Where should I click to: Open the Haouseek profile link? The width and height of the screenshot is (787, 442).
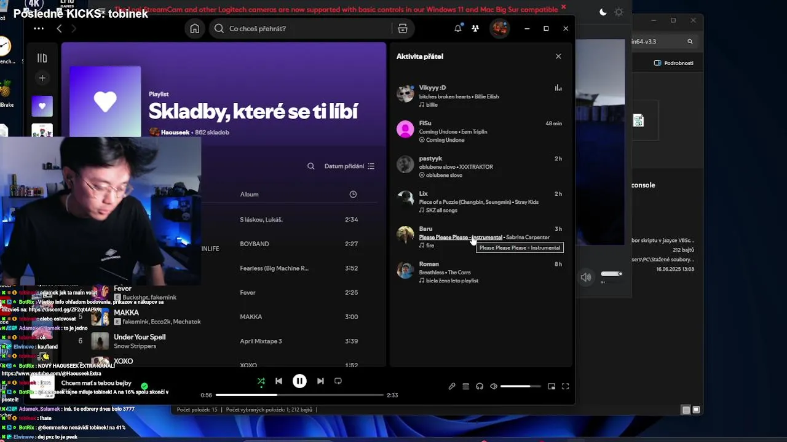tap(175, 133)
